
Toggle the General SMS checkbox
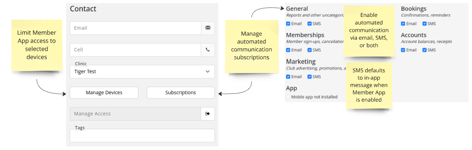coord(309,24)
